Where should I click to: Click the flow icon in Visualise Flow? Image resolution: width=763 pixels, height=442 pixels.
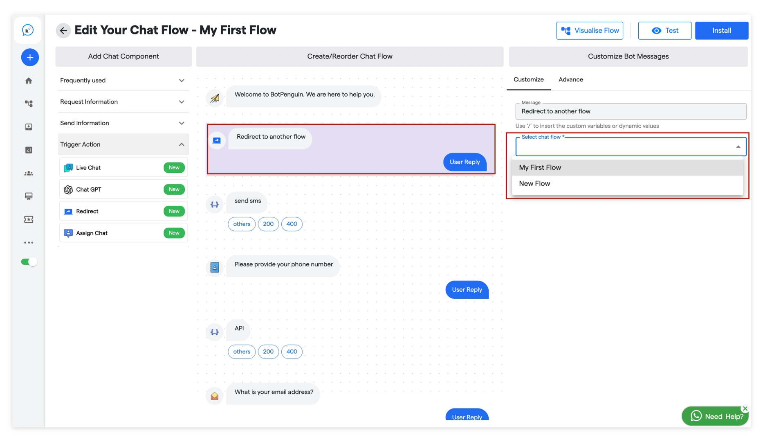coord(566,31)
